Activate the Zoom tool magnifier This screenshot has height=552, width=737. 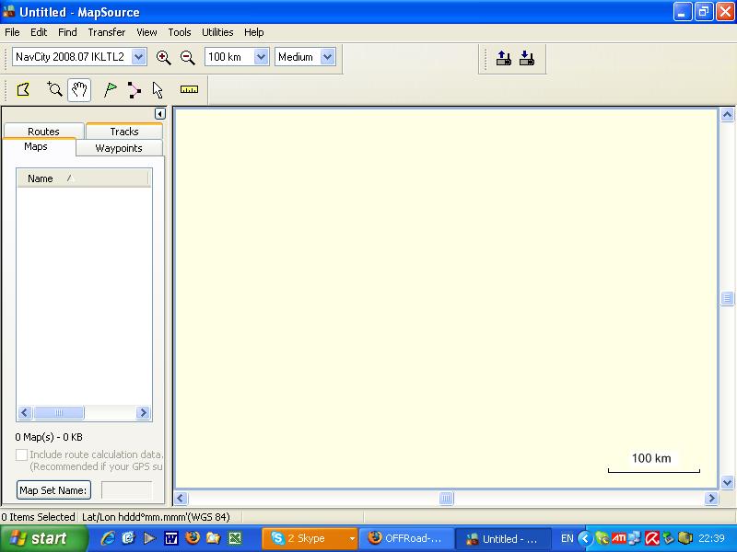(x=54, y=89)
